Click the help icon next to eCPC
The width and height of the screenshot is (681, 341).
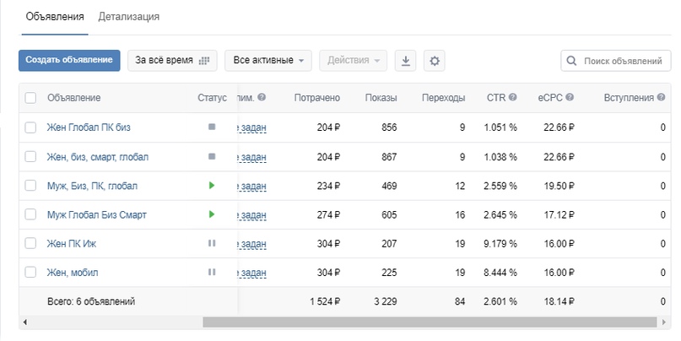pos(570,97)
